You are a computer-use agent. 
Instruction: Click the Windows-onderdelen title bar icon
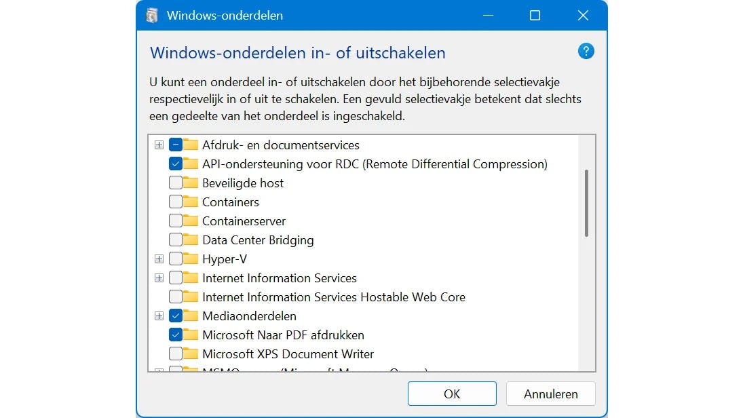tap(152, 15)
